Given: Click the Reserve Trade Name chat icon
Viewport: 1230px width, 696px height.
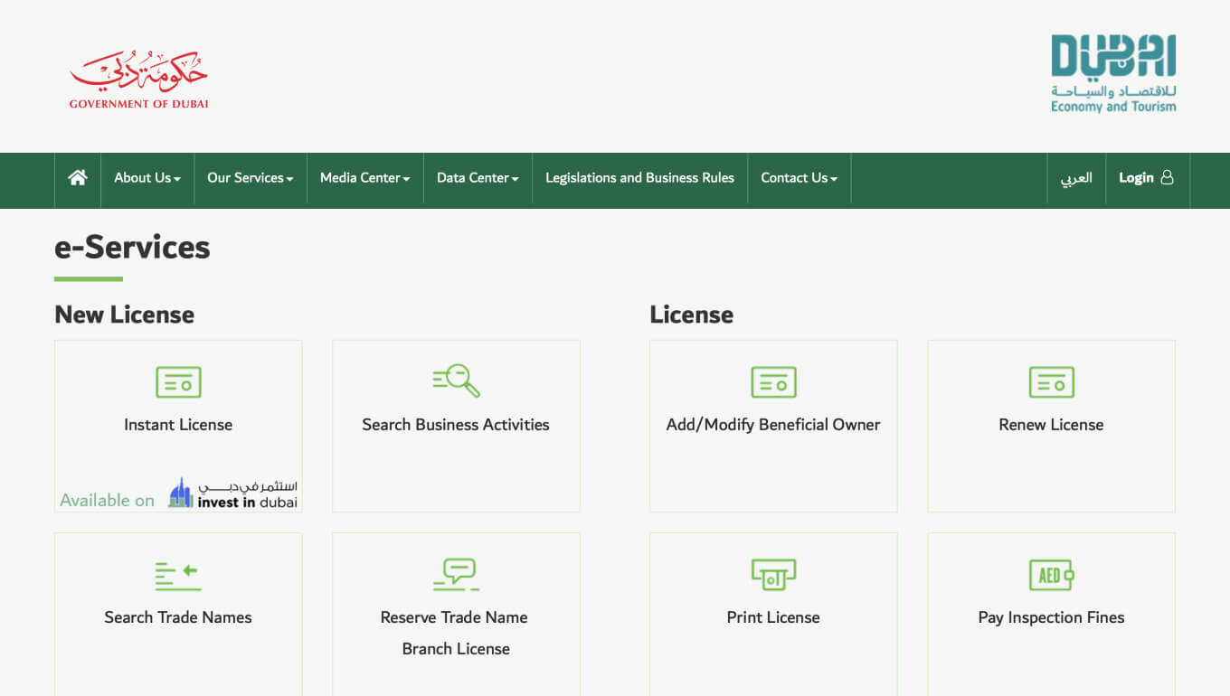Looking at the screenshot, I should 456,575.
